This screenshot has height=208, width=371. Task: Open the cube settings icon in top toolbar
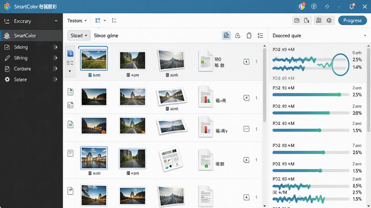[329, 21]
